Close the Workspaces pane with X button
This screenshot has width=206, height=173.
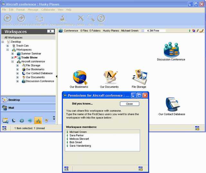pyautogui.click(x=51, y=31)
